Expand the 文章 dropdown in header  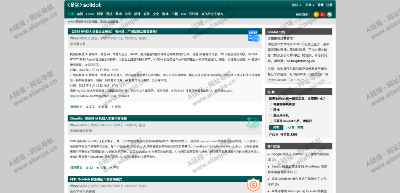click(310, 5)
